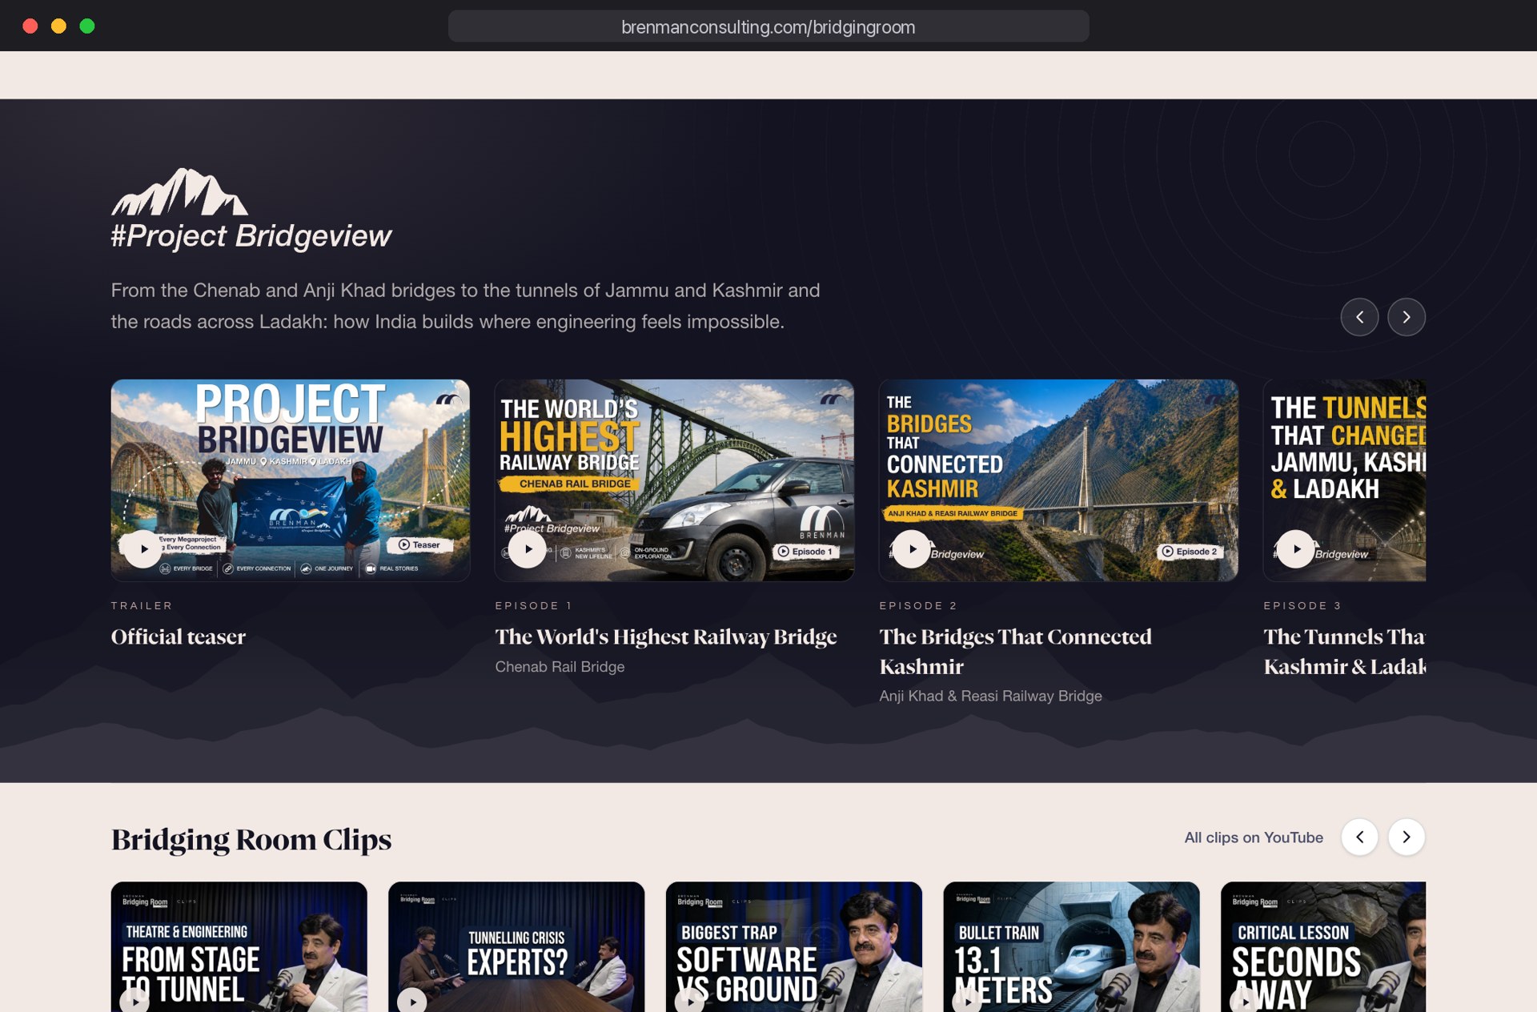Advance to next Project Bridgeview slide
The image size is (1537, 1012).
pyautogui.click(x=1407, y=317)
